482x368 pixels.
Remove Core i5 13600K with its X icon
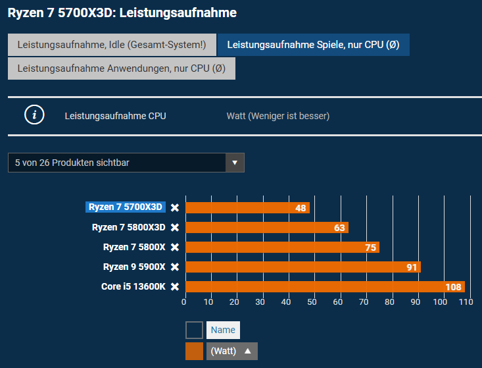pos(175,286)
